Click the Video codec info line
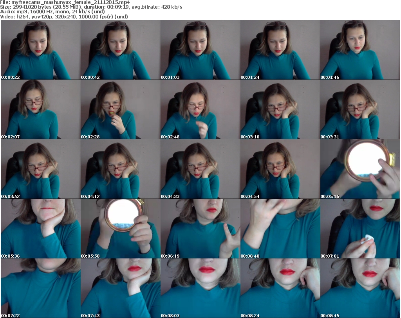This screenshot has height=318, width=401. click(x=64, y=17)
